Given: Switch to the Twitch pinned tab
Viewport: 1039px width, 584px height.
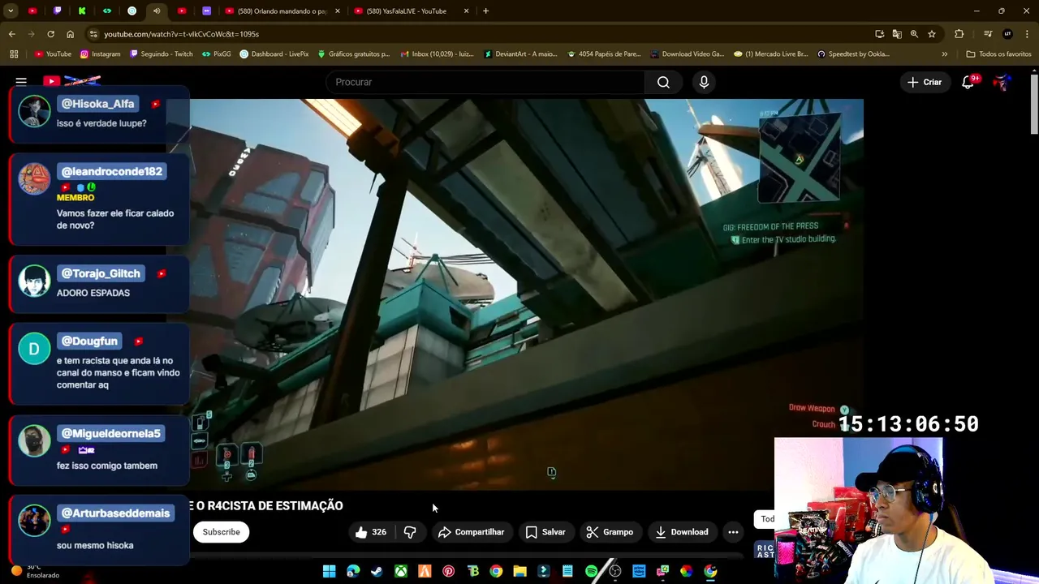Looking at the screenshot, I should tap(57, 11).
